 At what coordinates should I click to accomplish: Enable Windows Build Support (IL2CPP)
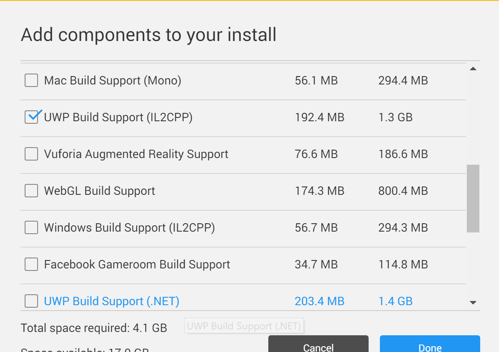coord(31,227)
